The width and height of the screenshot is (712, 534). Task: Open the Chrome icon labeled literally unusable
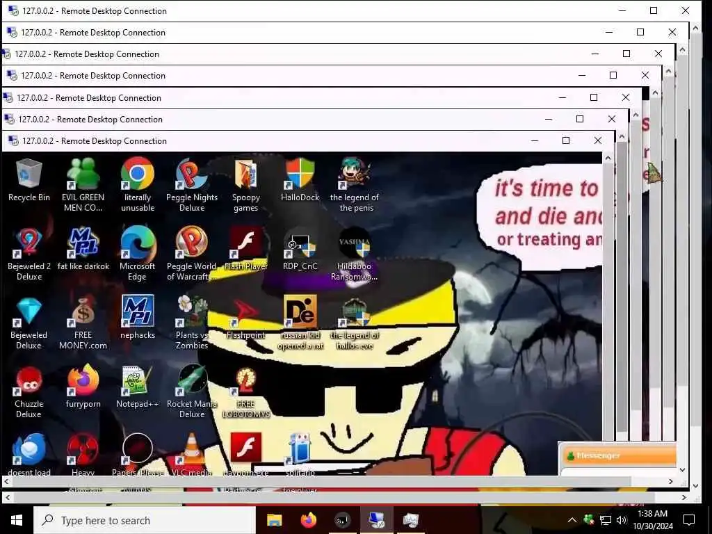[138, 185]
